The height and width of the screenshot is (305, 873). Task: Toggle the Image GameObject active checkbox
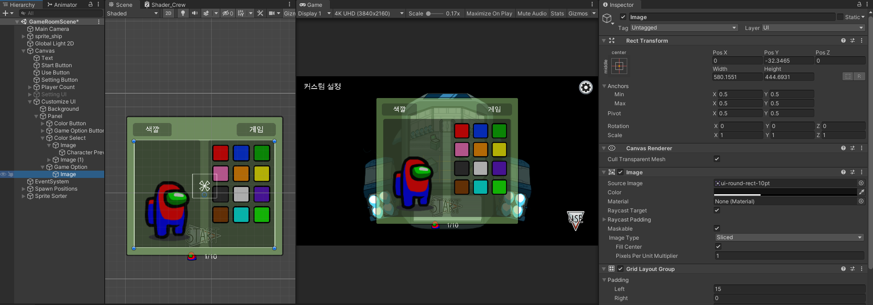623,17
